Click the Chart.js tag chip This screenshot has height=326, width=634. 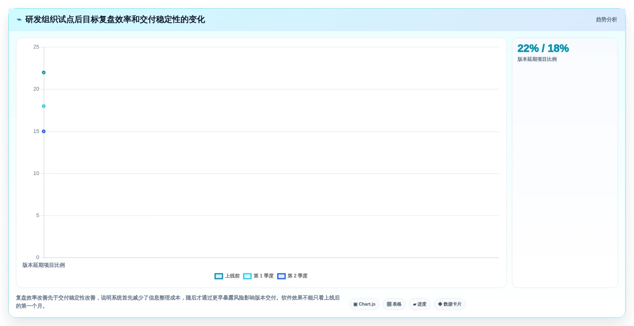coord(364,304)
